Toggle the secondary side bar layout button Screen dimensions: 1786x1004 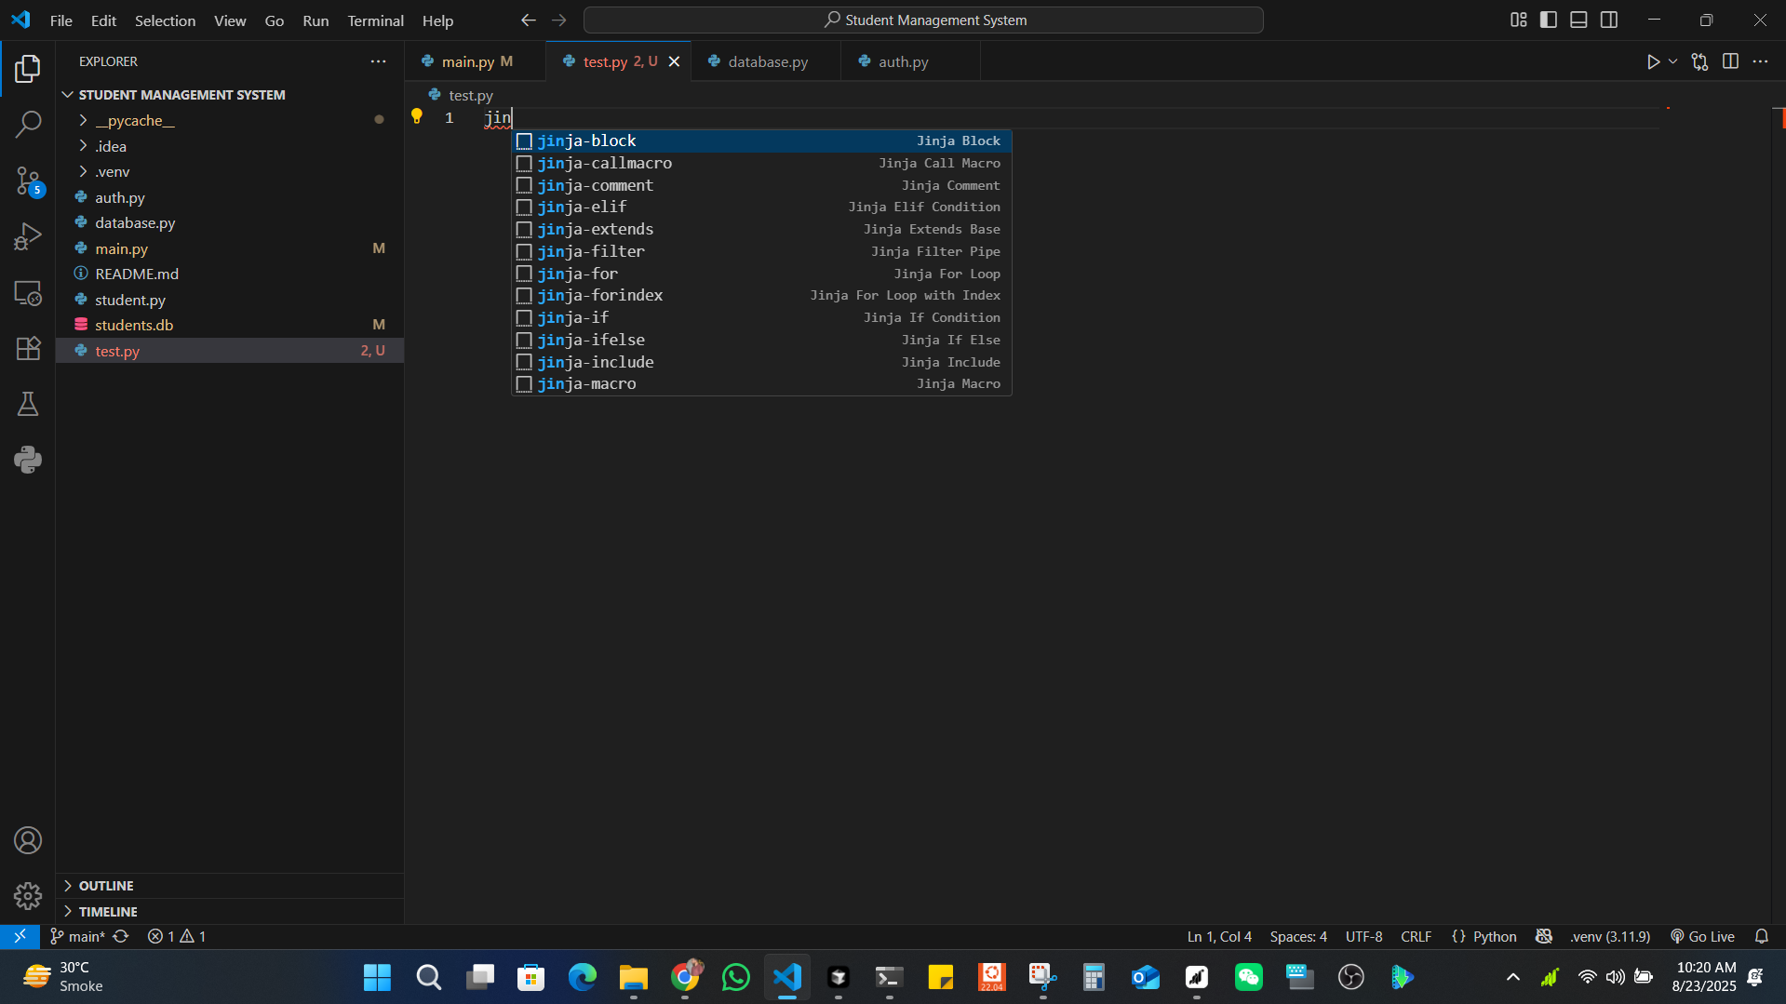(x=1609, y=20)
